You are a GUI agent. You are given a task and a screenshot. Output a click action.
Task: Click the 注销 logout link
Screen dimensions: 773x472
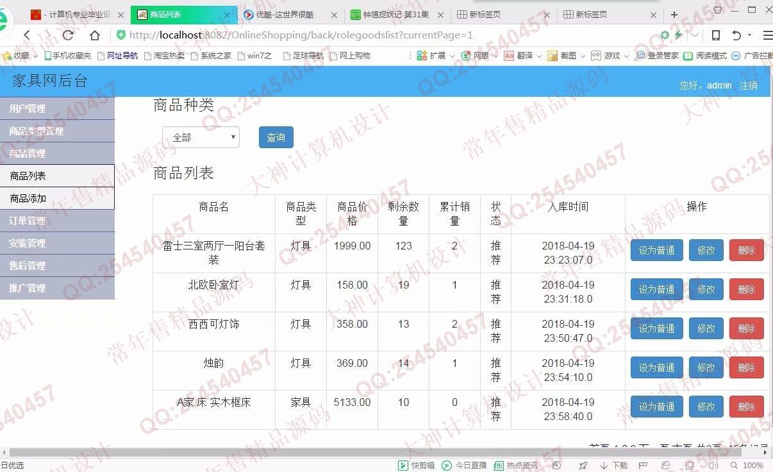point(749,85)
